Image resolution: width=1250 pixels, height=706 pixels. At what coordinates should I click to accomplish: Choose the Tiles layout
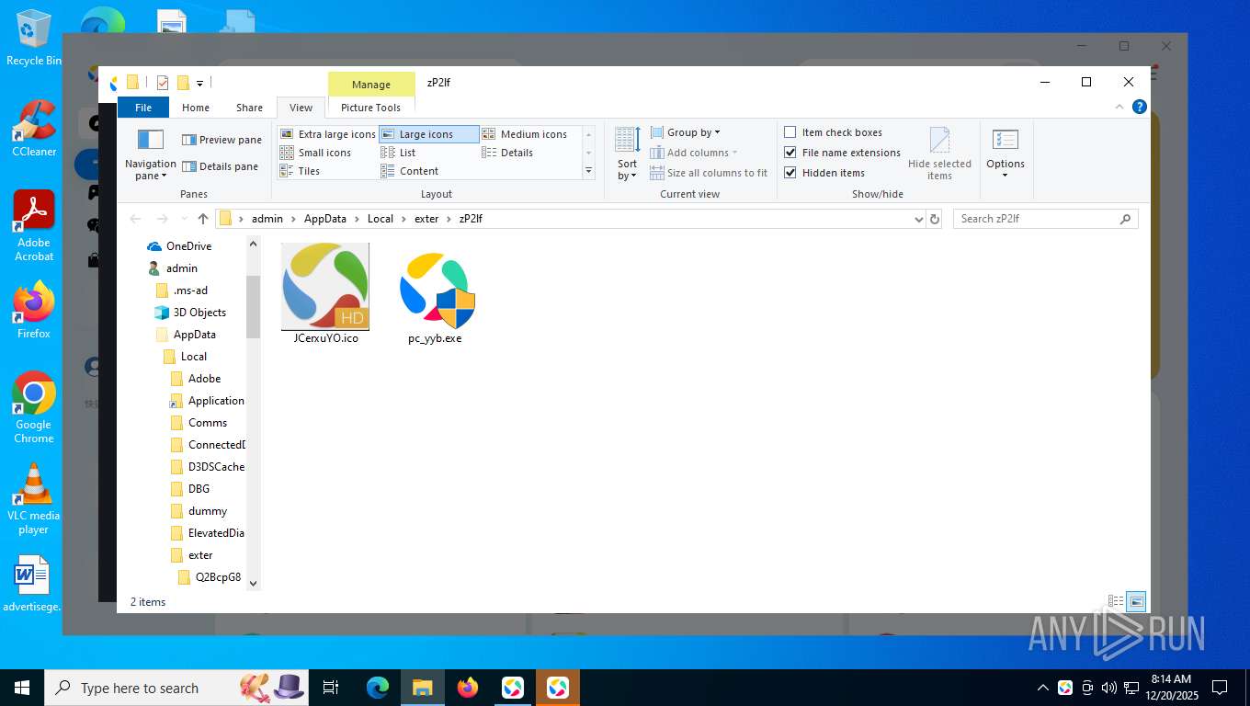(301, 171)
